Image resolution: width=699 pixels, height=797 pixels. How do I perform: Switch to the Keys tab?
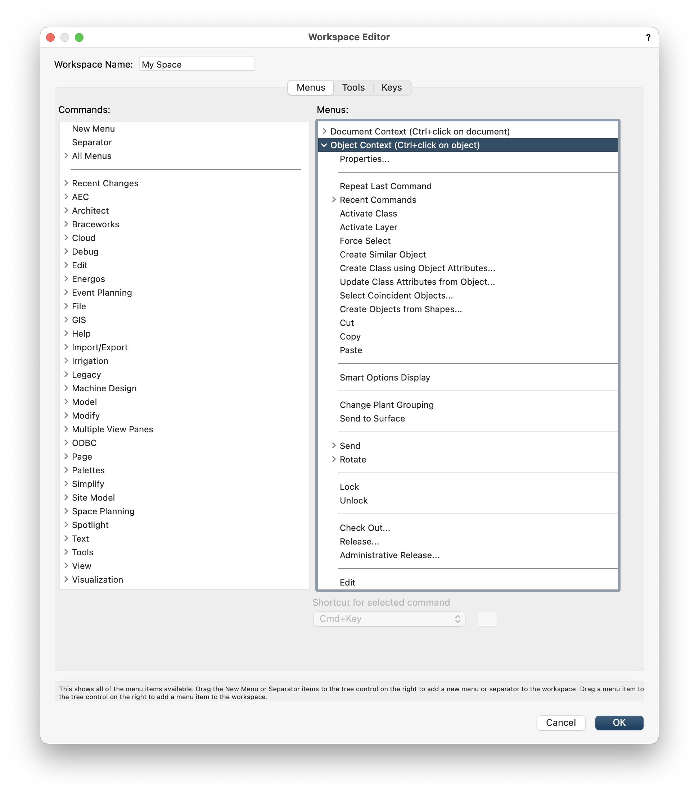coord(391,87)
